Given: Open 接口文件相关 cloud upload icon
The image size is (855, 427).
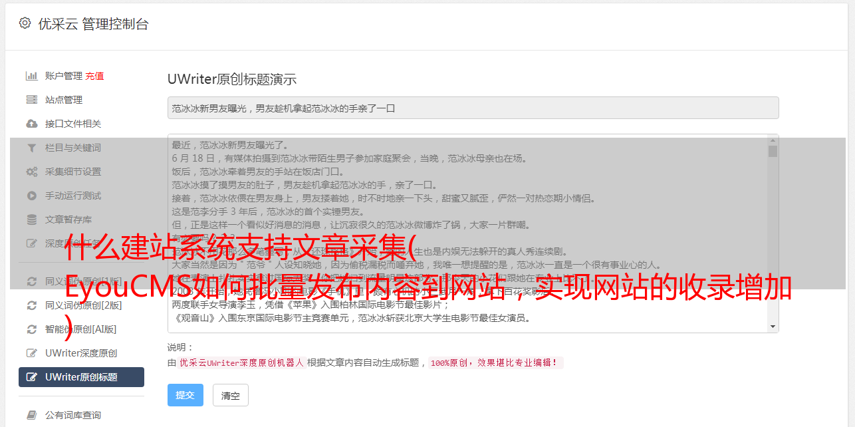Looking at the screenshot, I should coord(31,124).
